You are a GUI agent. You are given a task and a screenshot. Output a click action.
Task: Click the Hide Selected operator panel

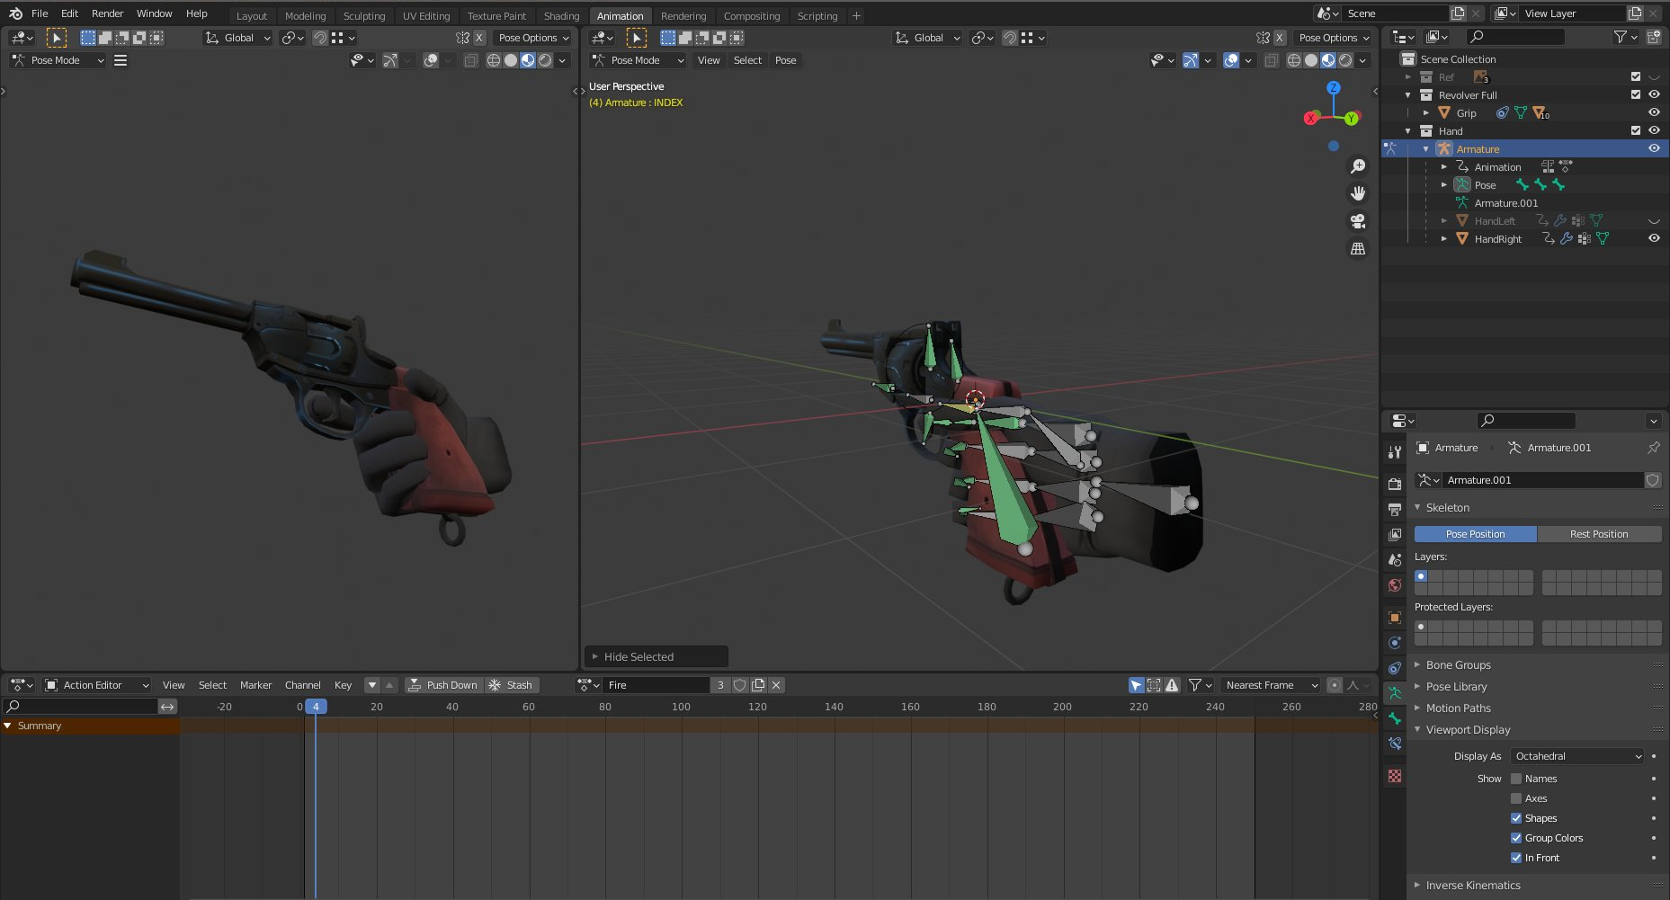[x=656, y=657]
